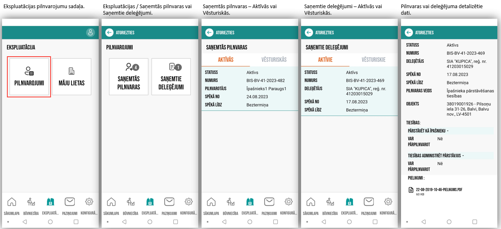Open the Pilnvarojumi tile highlighted in red
The height and width of the screenshot is (229, 501).
[29, 77]
